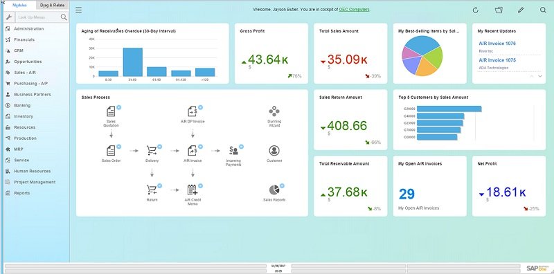
Task: Open the A/R Credit Memo icon
Action: pos(193,190)
